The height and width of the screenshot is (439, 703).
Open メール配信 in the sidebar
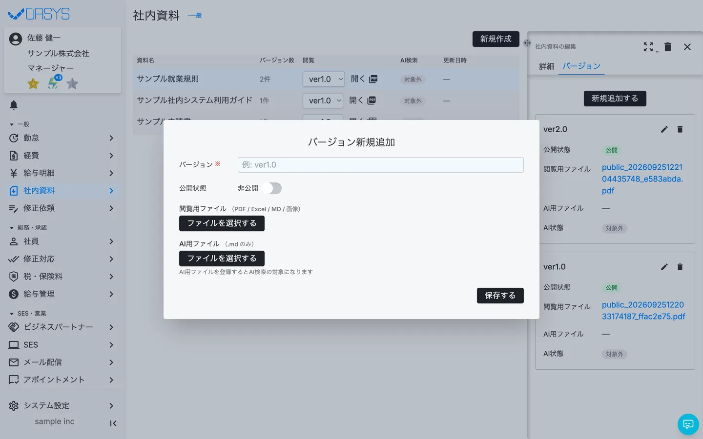click(x=62, y=362)
